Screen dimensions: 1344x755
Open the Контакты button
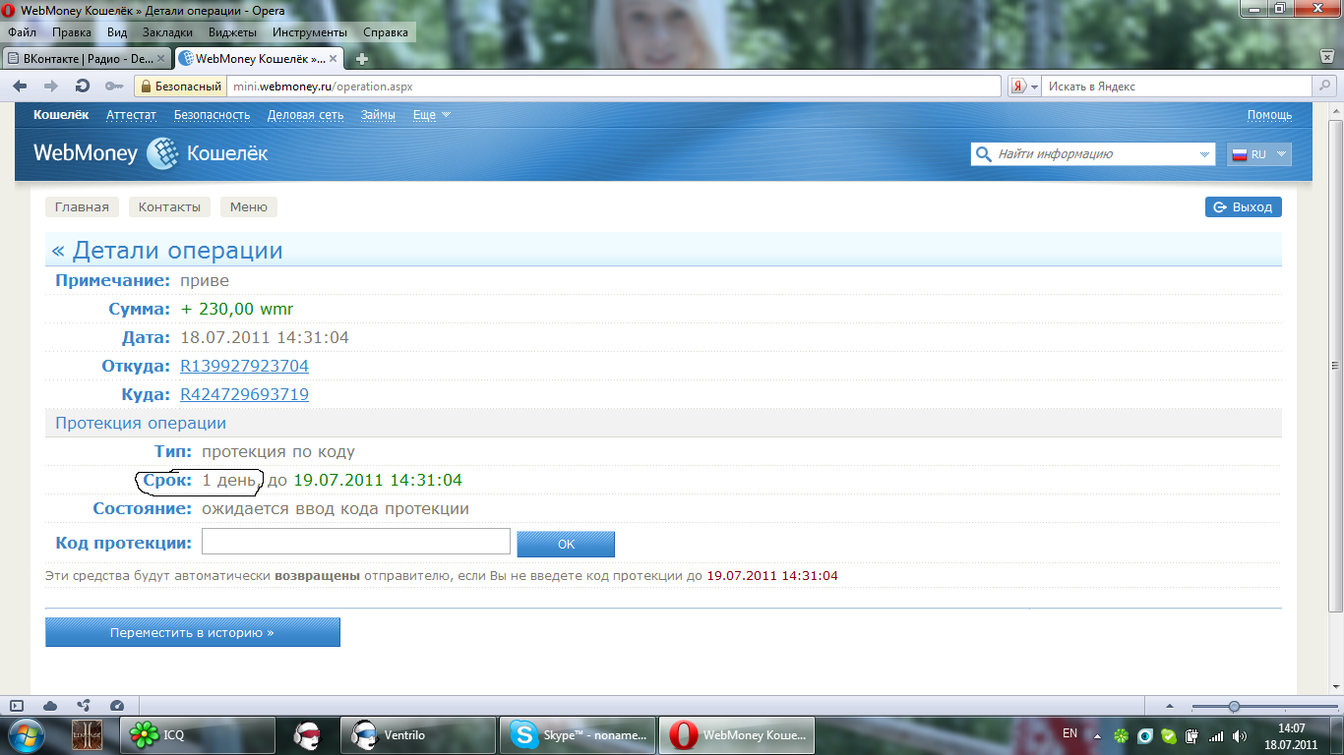(169, 207)
